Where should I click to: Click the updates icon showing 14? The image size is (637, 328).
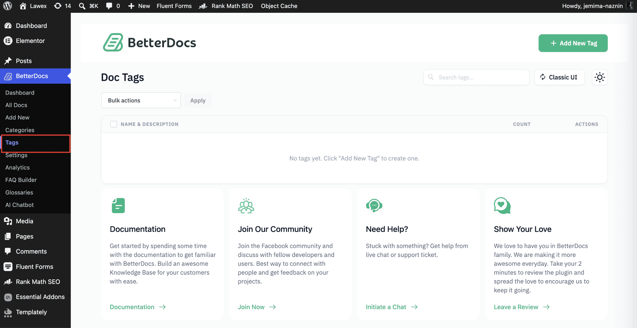(58, 6)
